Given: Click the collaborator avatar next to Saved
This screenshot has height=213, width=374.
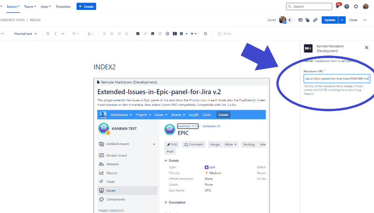Looking at the screenshot, I should click(x=282, y=20).
